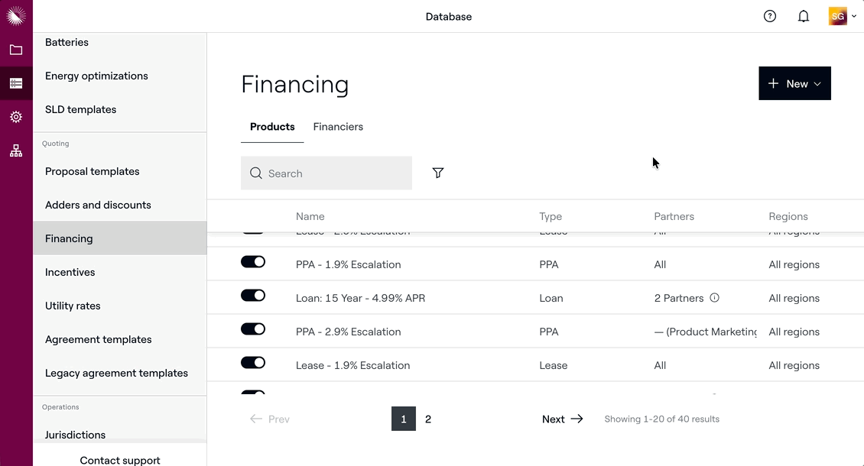Click the Contact support link
Screen dimensions: 864x466
[119, 460]
